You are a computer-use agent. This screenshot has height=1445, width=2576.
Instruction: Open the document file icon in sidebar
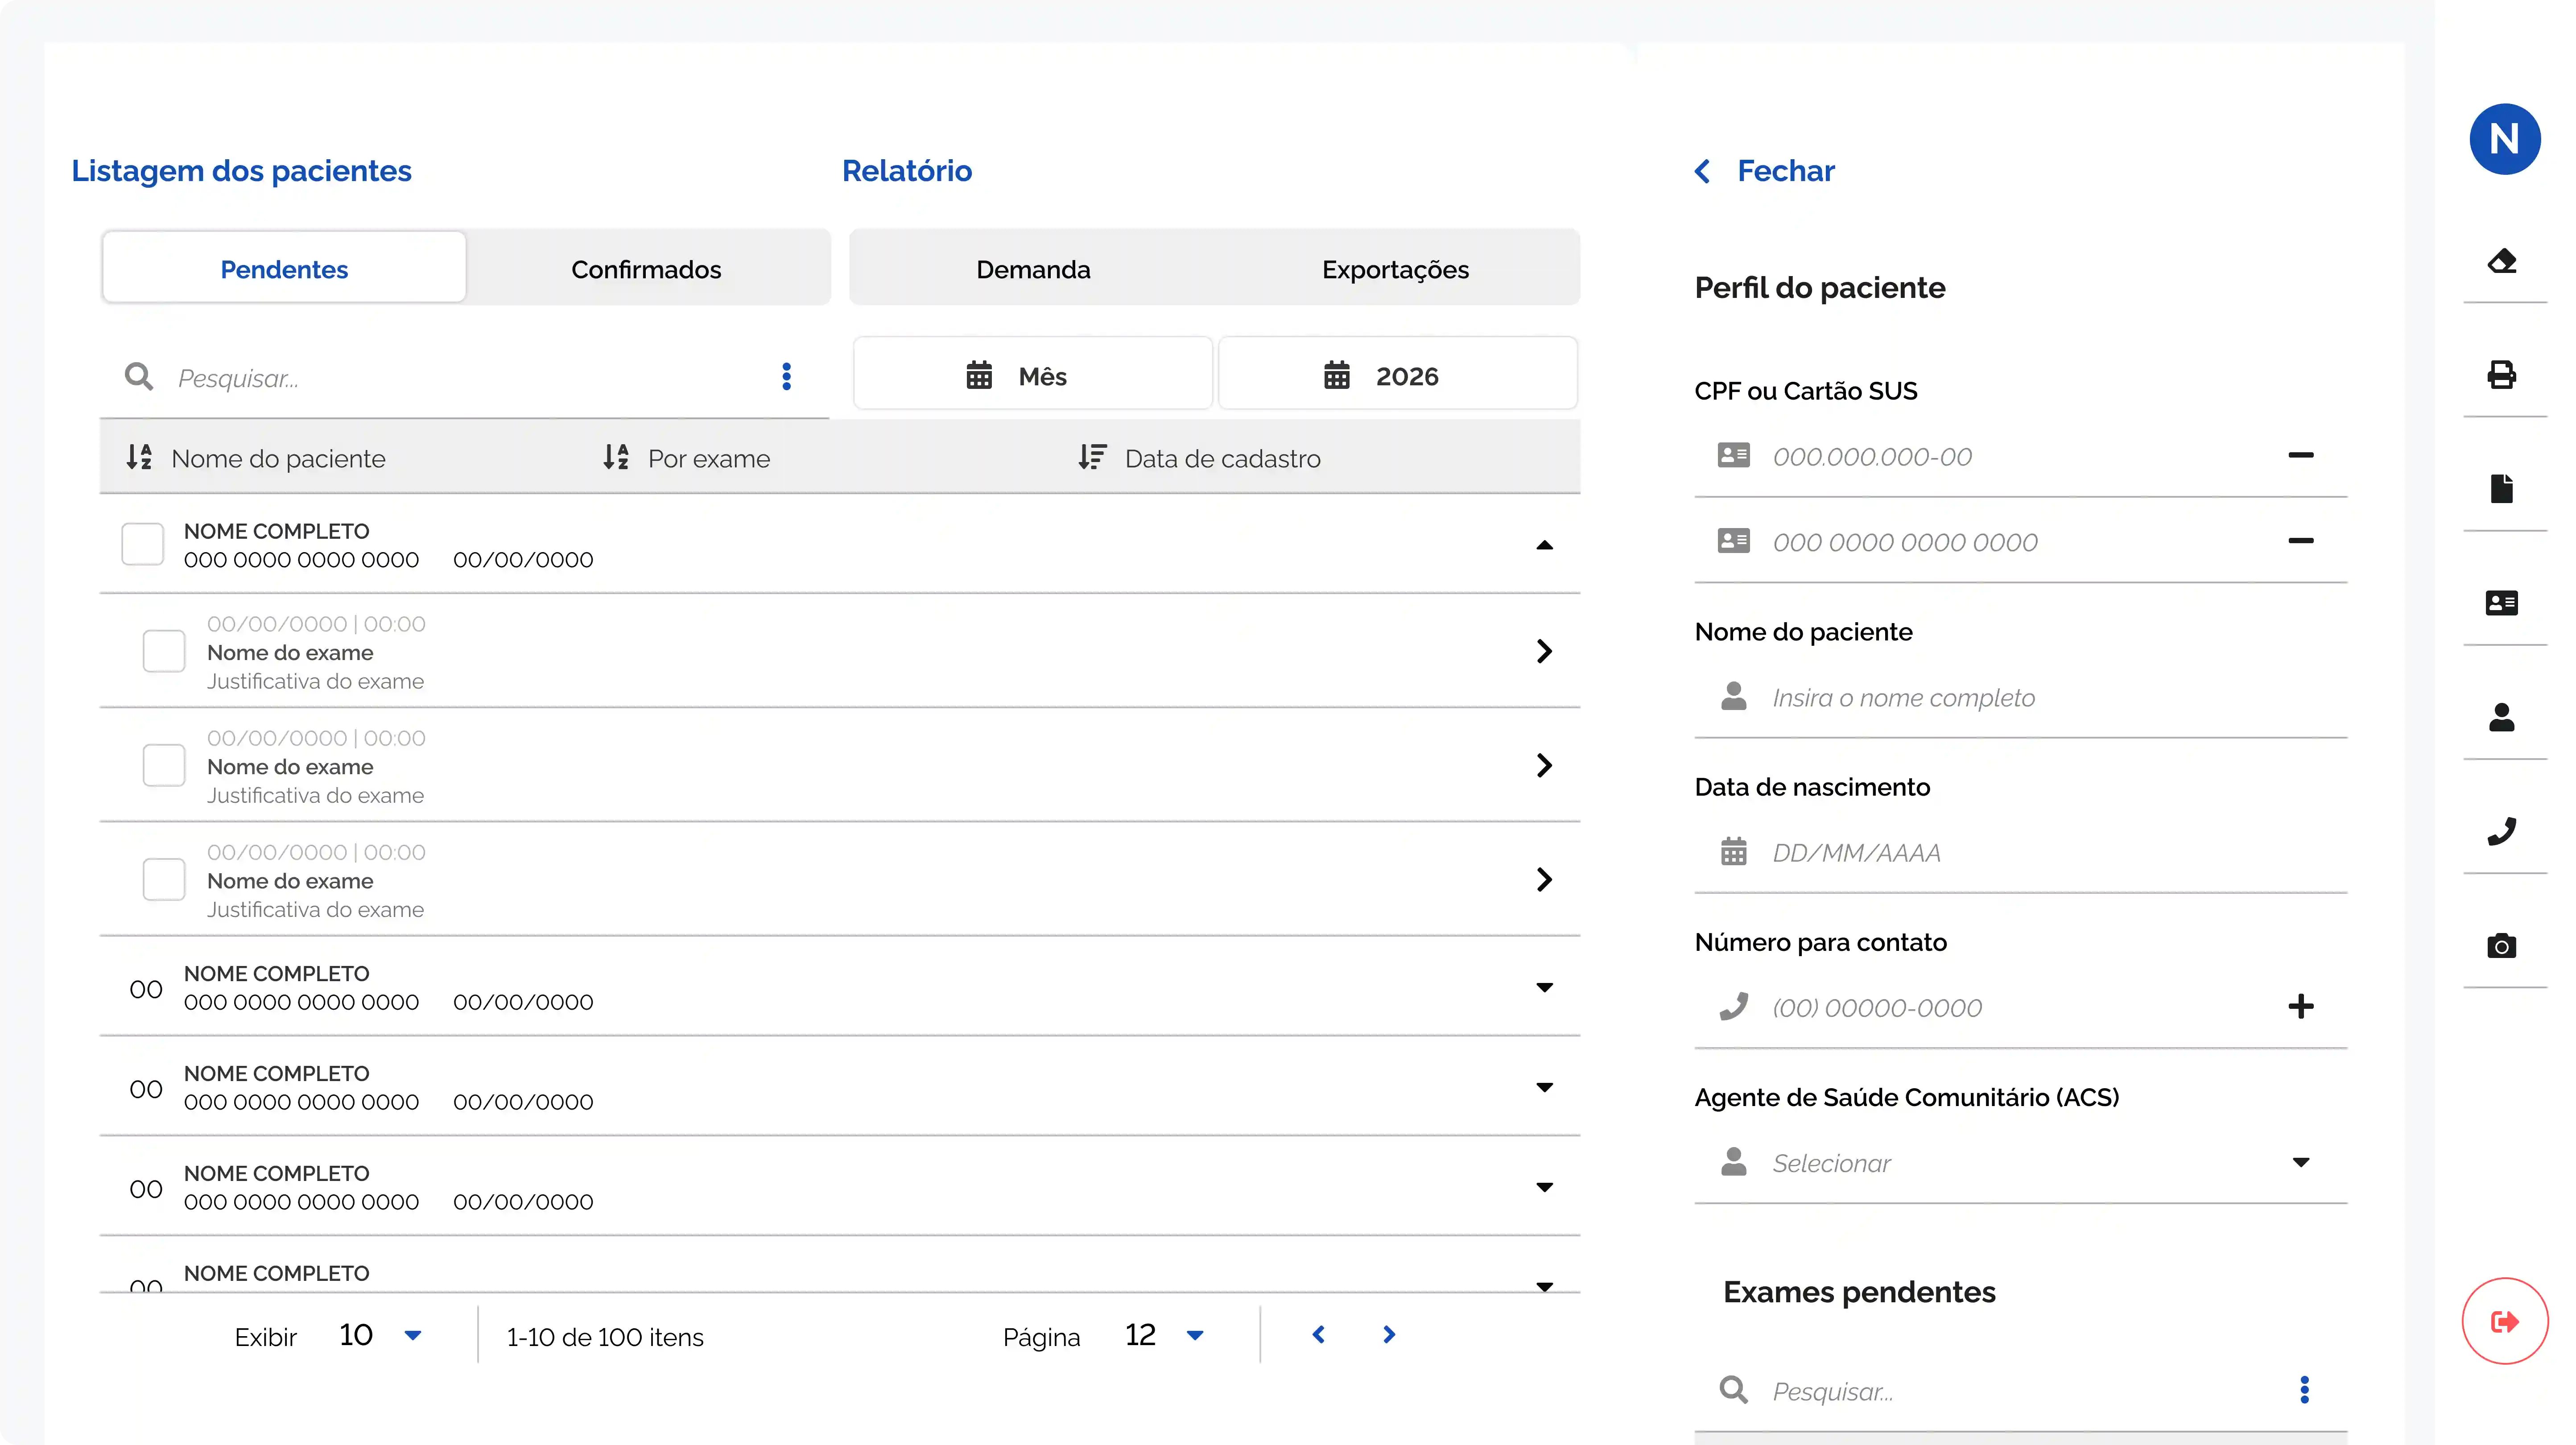[x=2502, y=489]
